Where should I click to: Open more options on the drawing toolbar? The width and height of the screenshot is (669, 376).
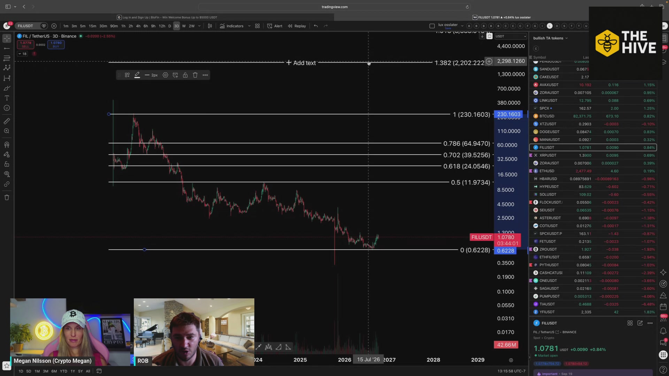pyautogui.click(x=205, y=75)
